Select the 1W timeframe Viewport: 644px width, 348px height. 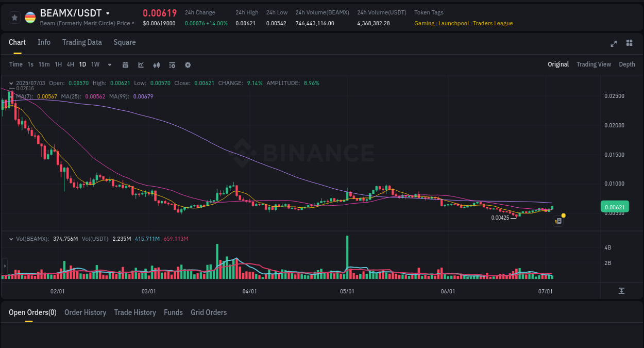pos(95,64)
